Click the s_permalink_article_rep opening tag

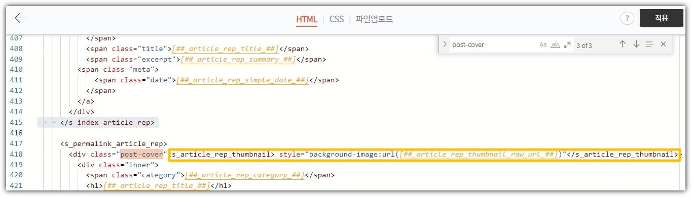pos(114,143)
